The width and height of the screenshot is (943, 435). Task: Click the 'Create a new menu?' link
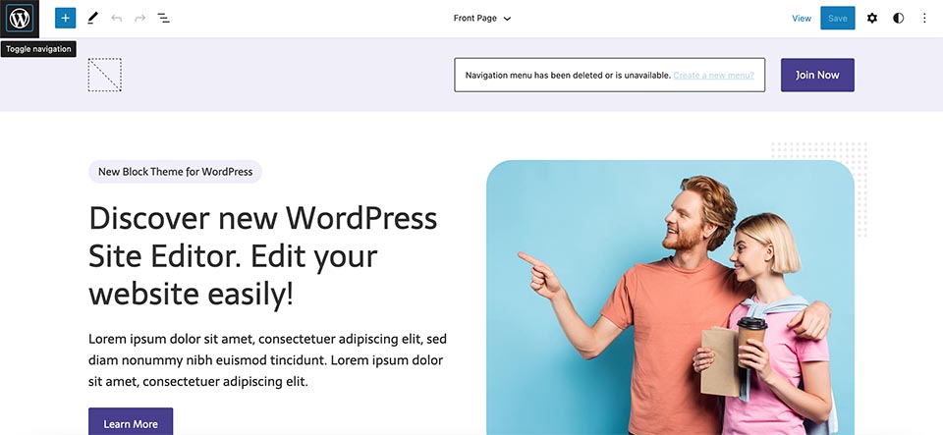coord(713,75)
